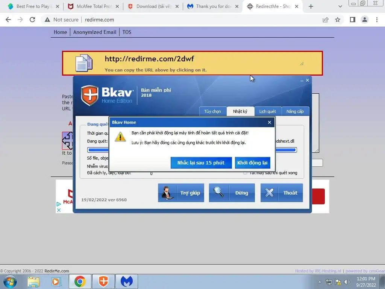This screenshot has width=385, height=289.
Task: Open File Explorer from taskbar
Action: coord(33,281)
